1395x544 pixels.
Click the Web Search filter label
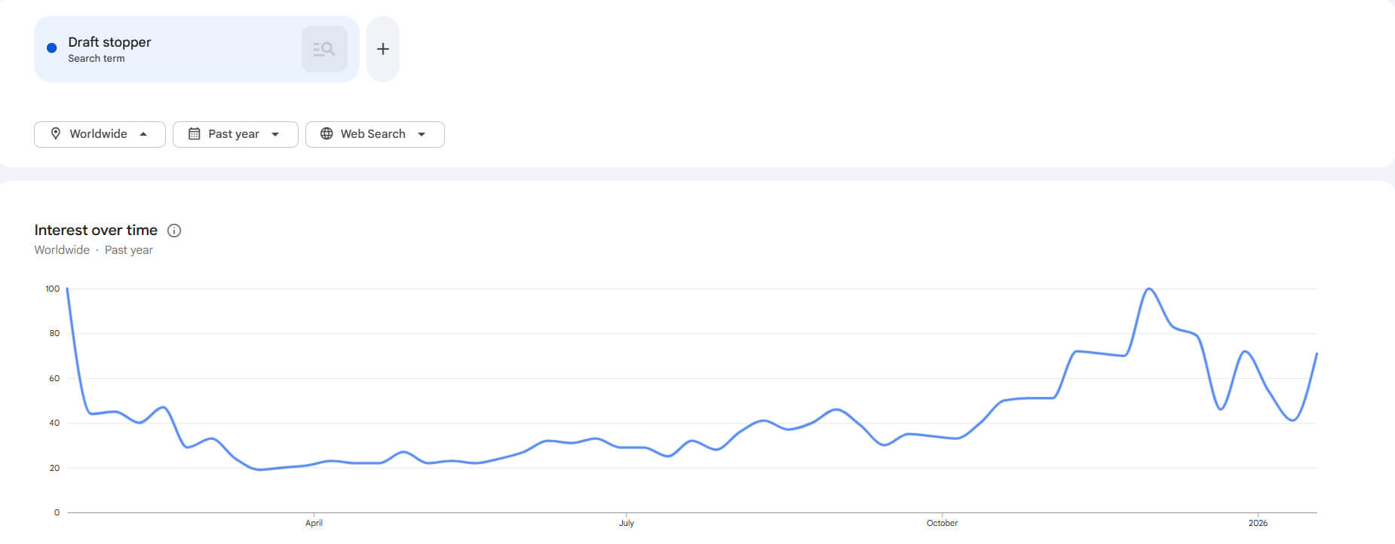pos(373,133)
